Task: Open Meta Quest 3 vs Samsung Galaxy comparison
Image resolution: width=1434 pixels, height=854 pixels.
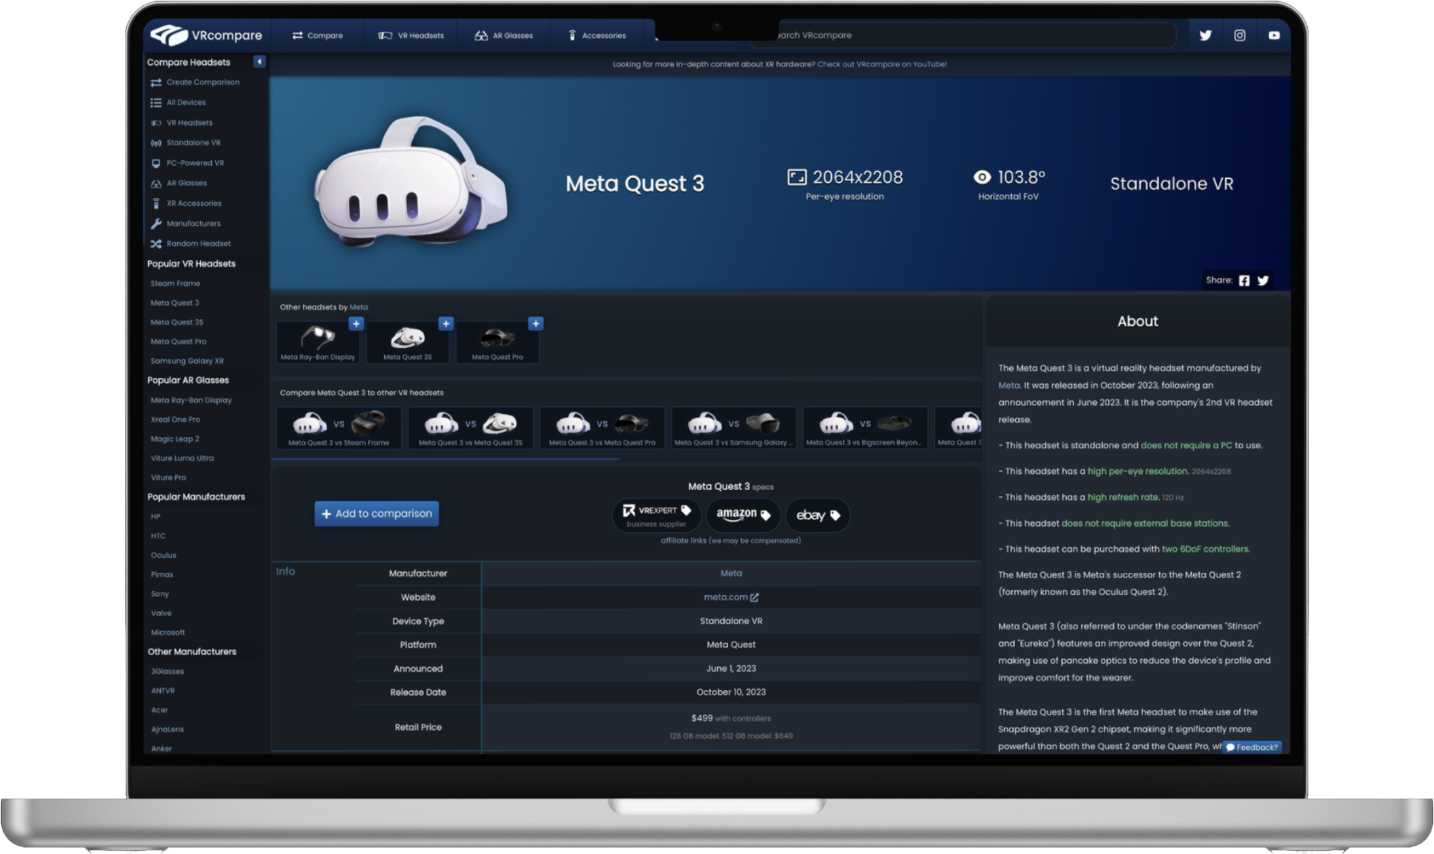Action: 733,428
